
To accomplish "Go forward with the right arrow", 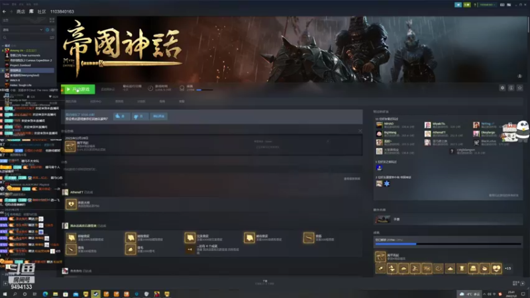I will (11, 11).
